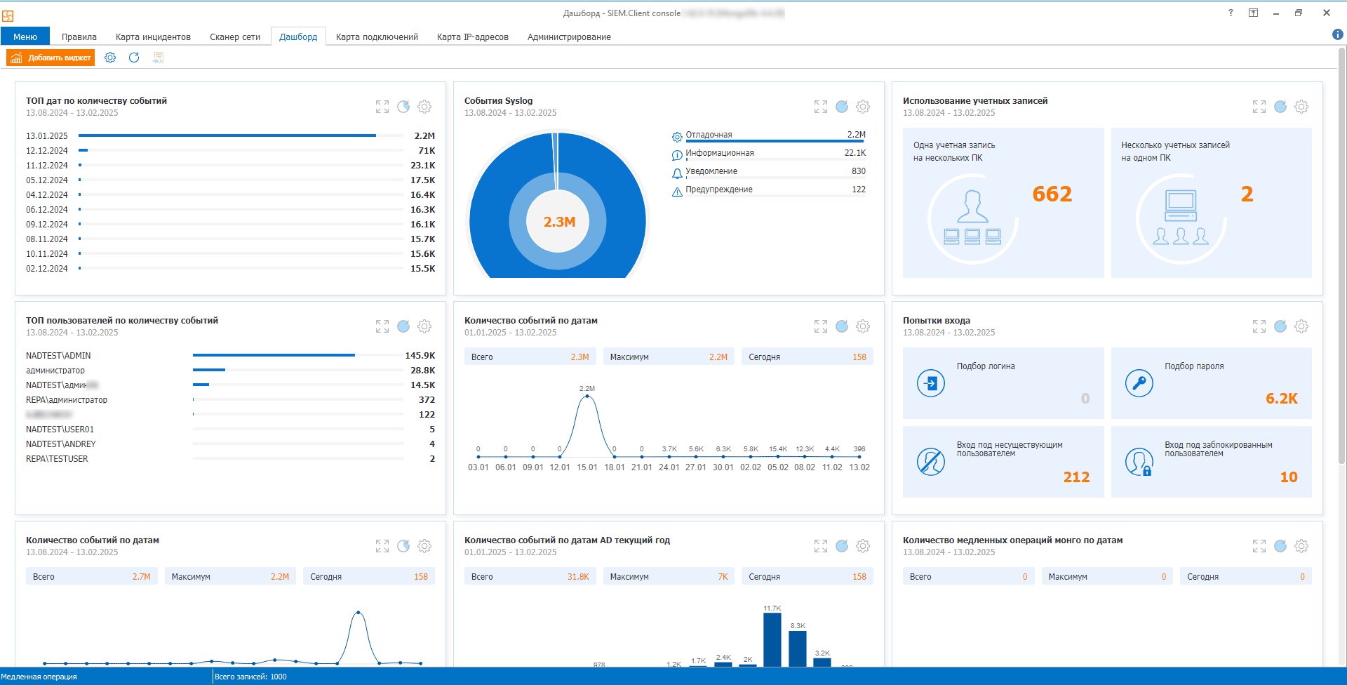The width and height of the screenshot is (1347, 685).
Task: Refresh the dashboard using the toolbar refresh icon
Action: [x=134, y=58]
